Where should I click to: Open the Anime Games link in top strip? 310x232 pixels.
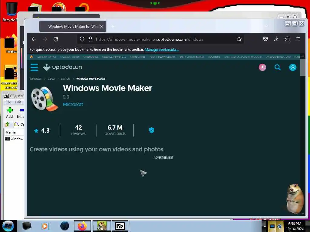coord(138,57)
